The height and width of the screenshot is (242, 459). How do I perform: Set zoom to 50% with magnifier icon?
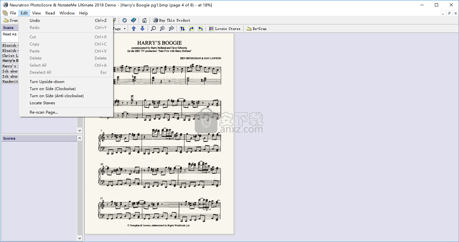[x=162, y=29]
